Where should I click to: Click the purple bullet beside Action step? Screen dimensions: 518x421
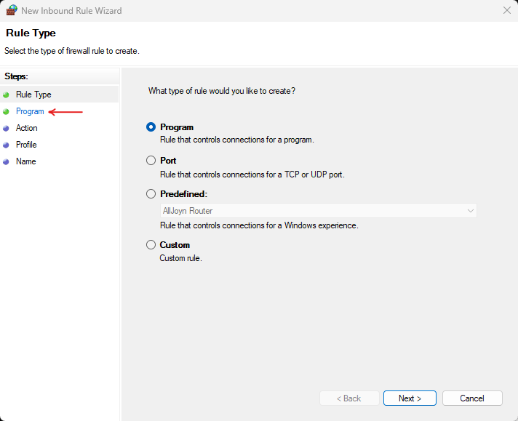[6, 129]
